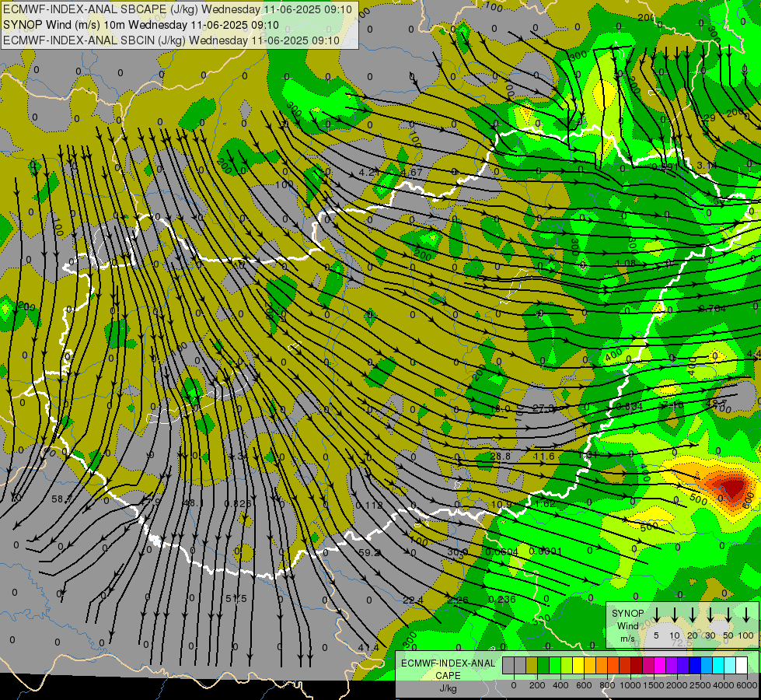
Task: Click the wind legend arrow above 5
Action: point(656,615)
